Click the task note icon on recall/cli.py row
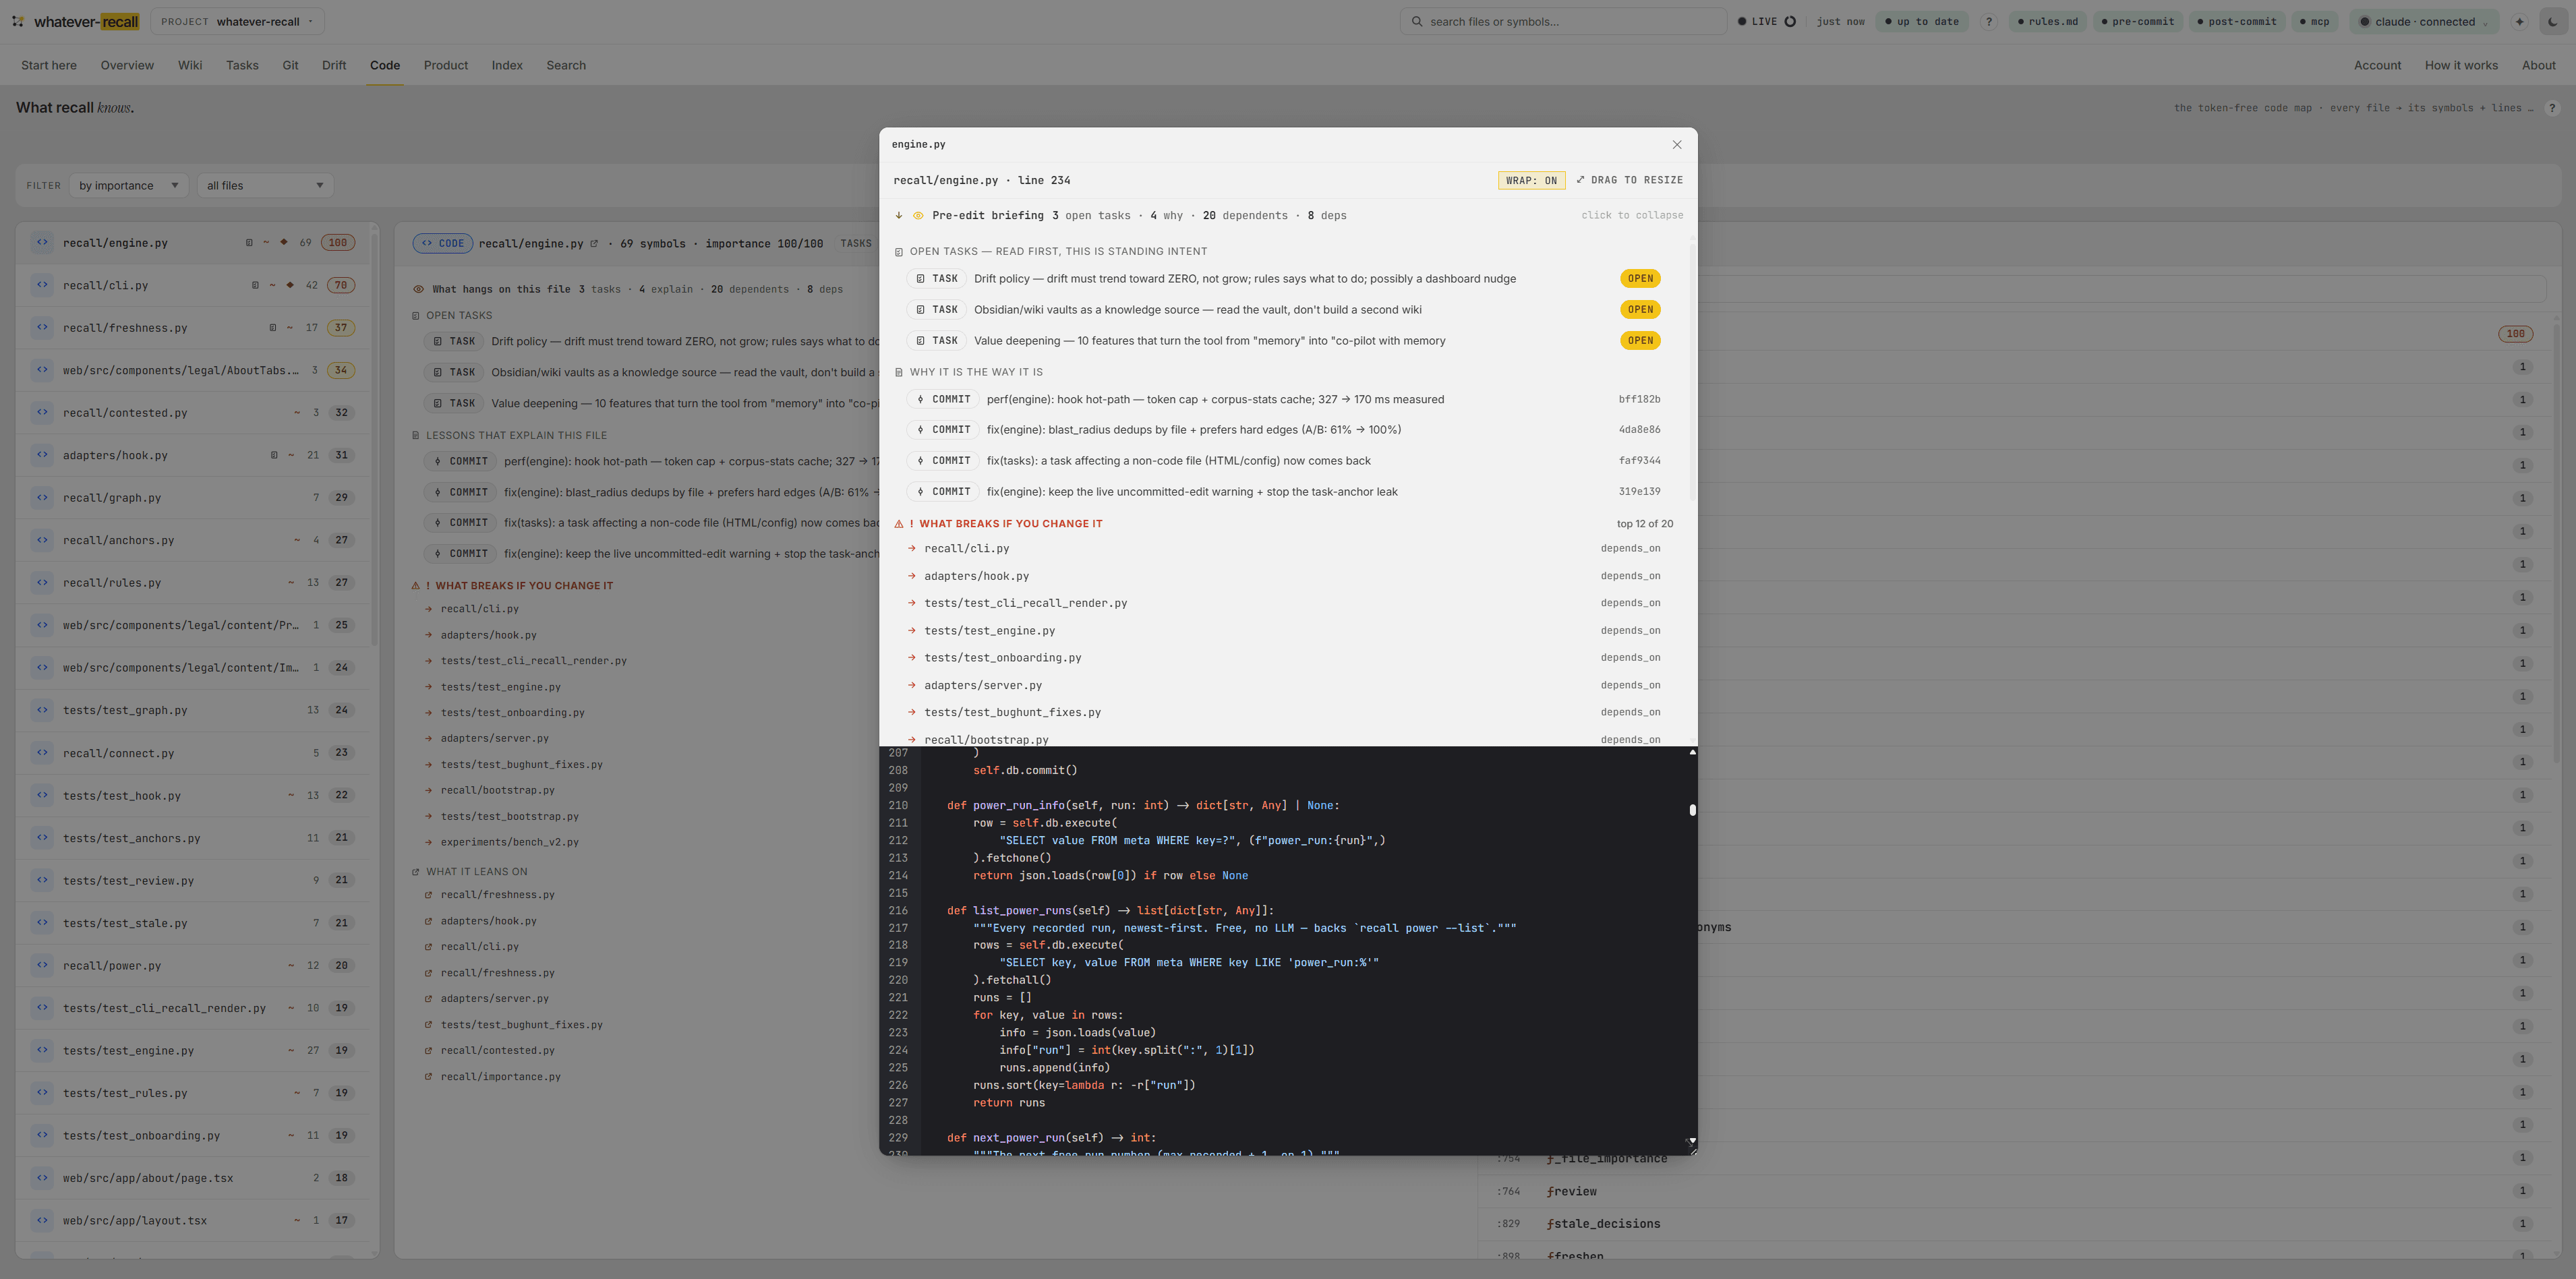The width and height of the screenshot is (2576, 1279). [255, 285]
